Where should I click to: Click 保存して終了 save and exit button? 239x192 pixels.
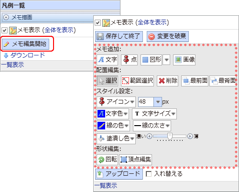pyautogui.click(x=119, y=36)
